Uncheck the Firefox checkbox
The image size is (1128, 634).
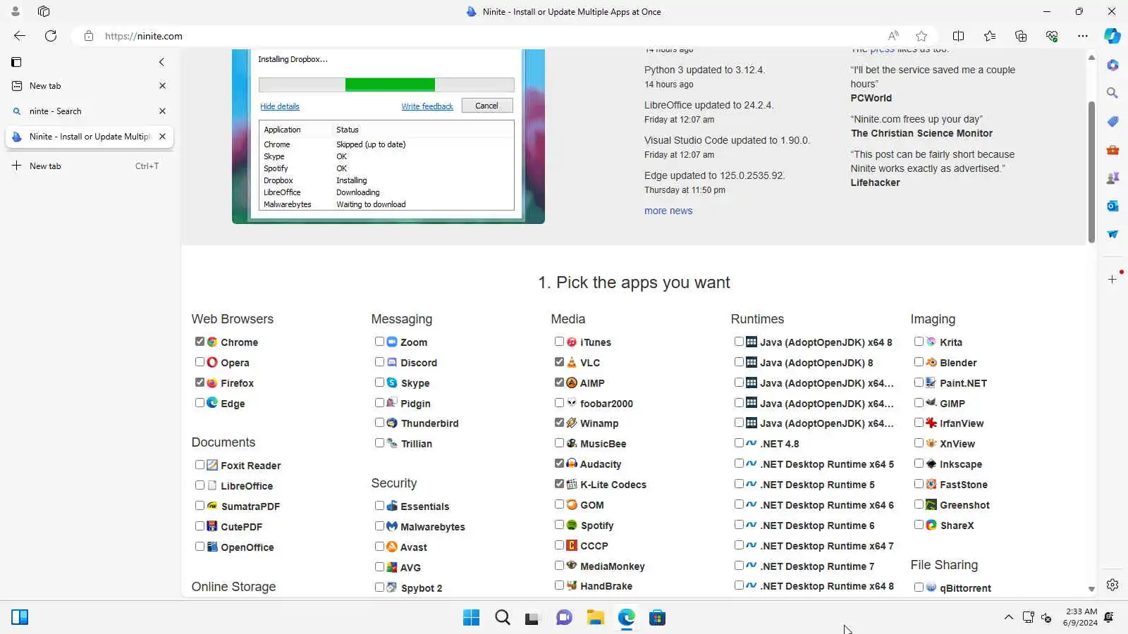tap(200, 383)
